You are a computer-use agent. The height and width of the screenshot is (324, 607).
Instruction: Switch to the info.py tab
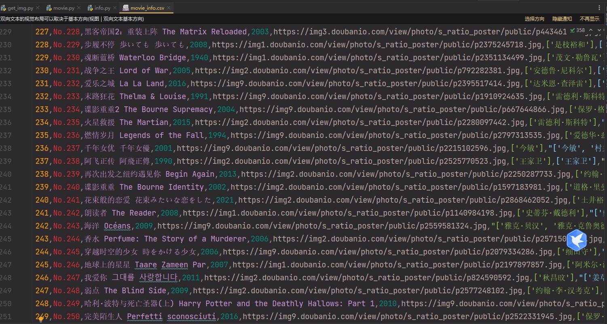coord(102,8)
